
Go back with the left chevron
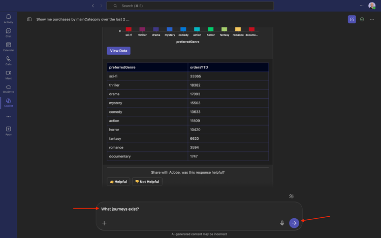tap(93, 6)
